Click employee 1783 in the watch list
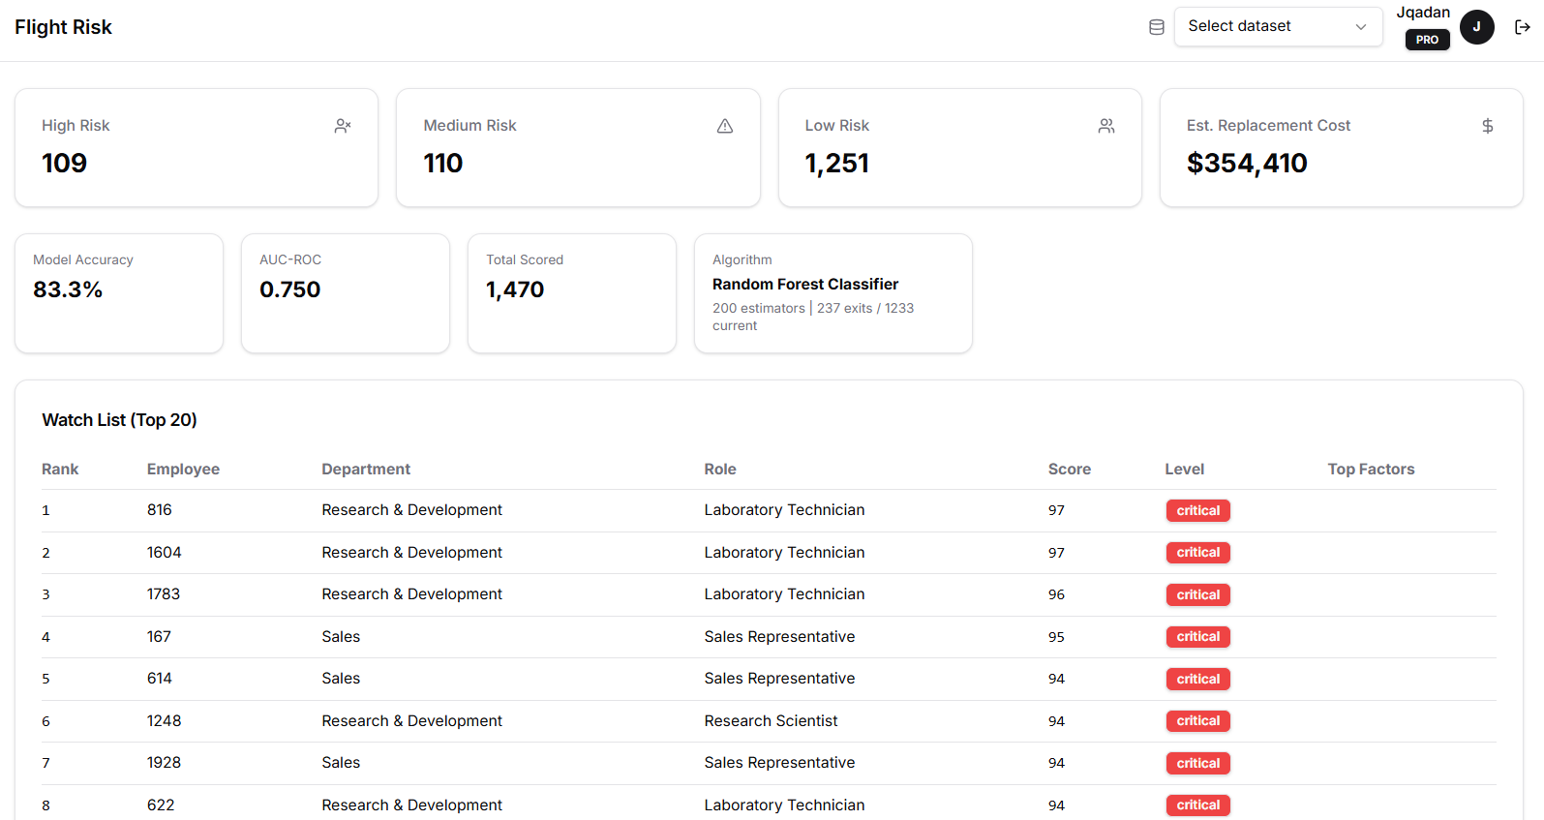 (x=164, y=594)
